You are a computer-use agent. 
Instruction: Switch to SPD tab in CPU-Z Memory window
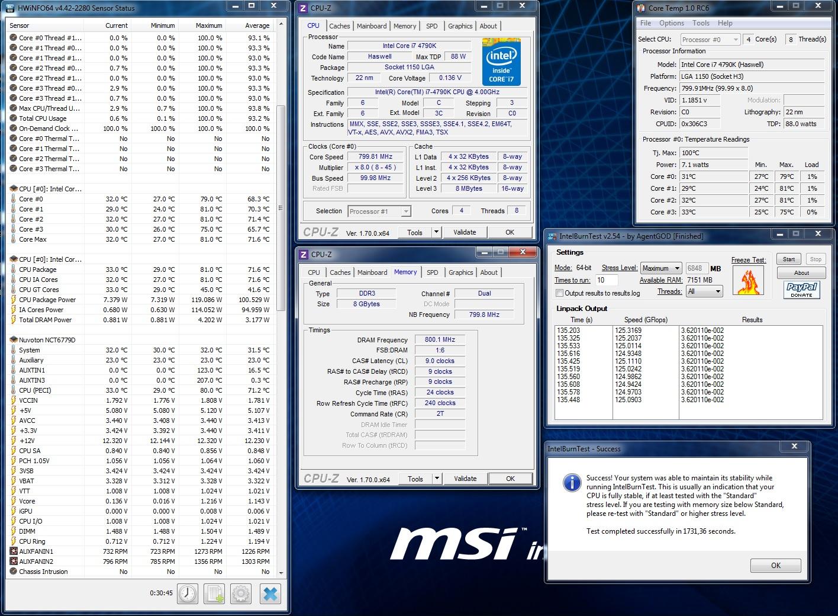click(x=433, y=272)
